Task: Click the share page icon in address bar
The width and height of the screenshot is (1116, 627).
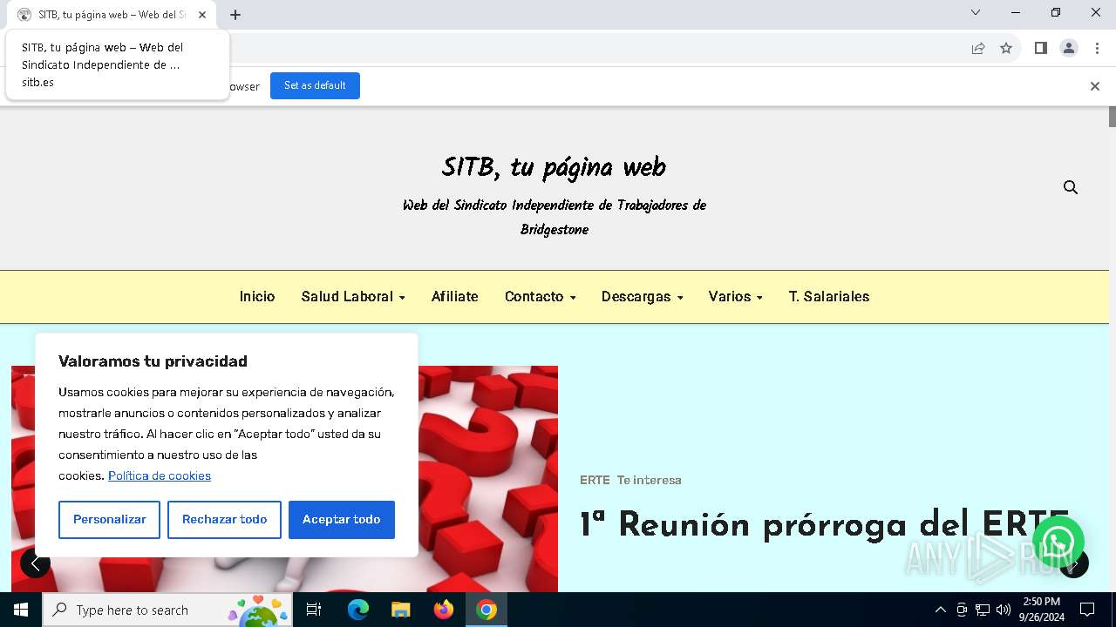Action: [x=978, y=49]
